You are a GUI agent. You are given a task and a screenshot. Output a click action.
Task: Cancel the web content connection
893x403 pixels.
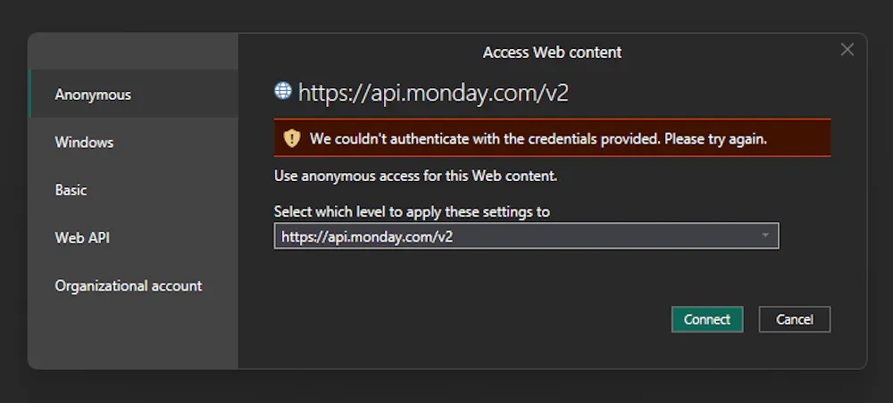tap(794, 319)
